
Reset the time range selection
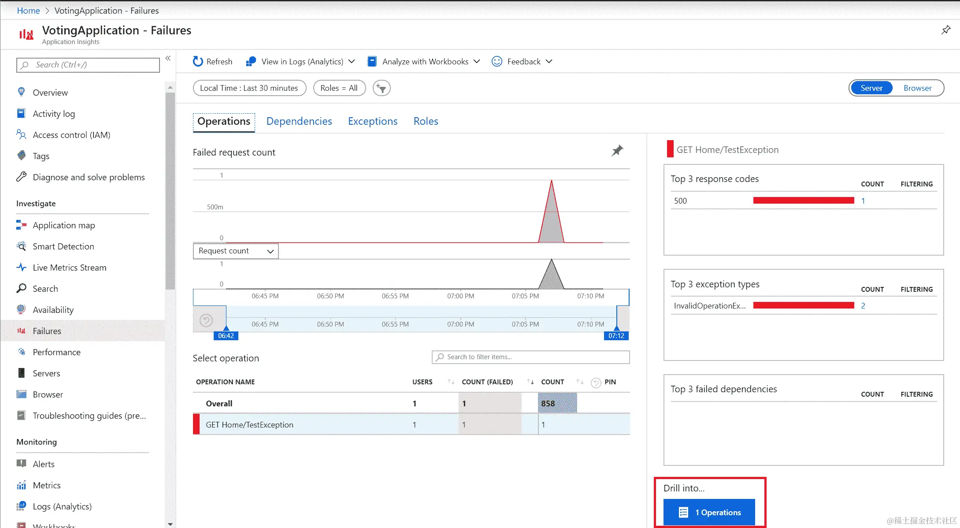(206, 320)
